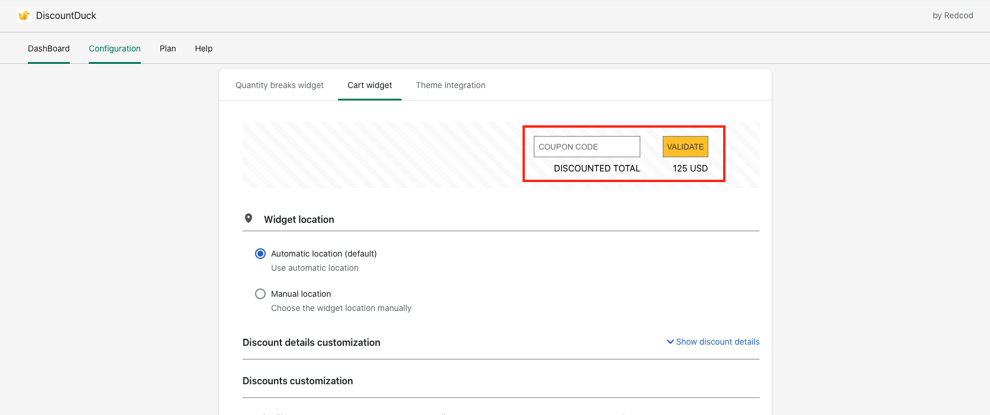Open the Help menu item
This screenshot has height=415, width=990.
point(204,48)
